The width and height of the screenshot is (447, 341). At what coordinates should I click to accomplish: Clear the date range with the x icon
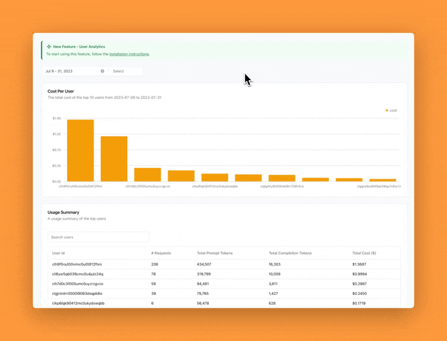pos(103,71)
